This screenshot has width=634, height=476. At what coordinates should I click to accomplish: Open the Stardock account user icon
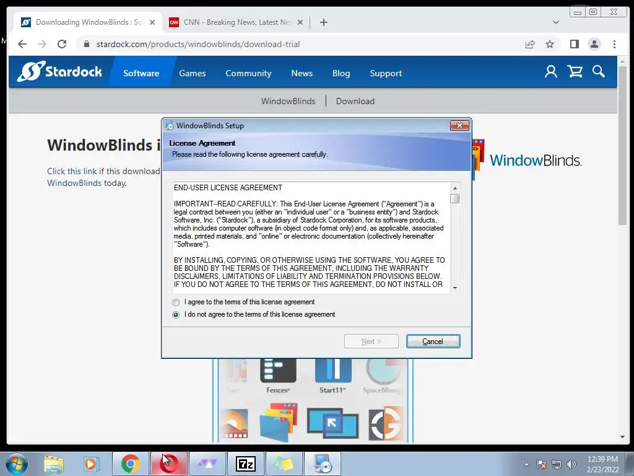tap(550, 72)
